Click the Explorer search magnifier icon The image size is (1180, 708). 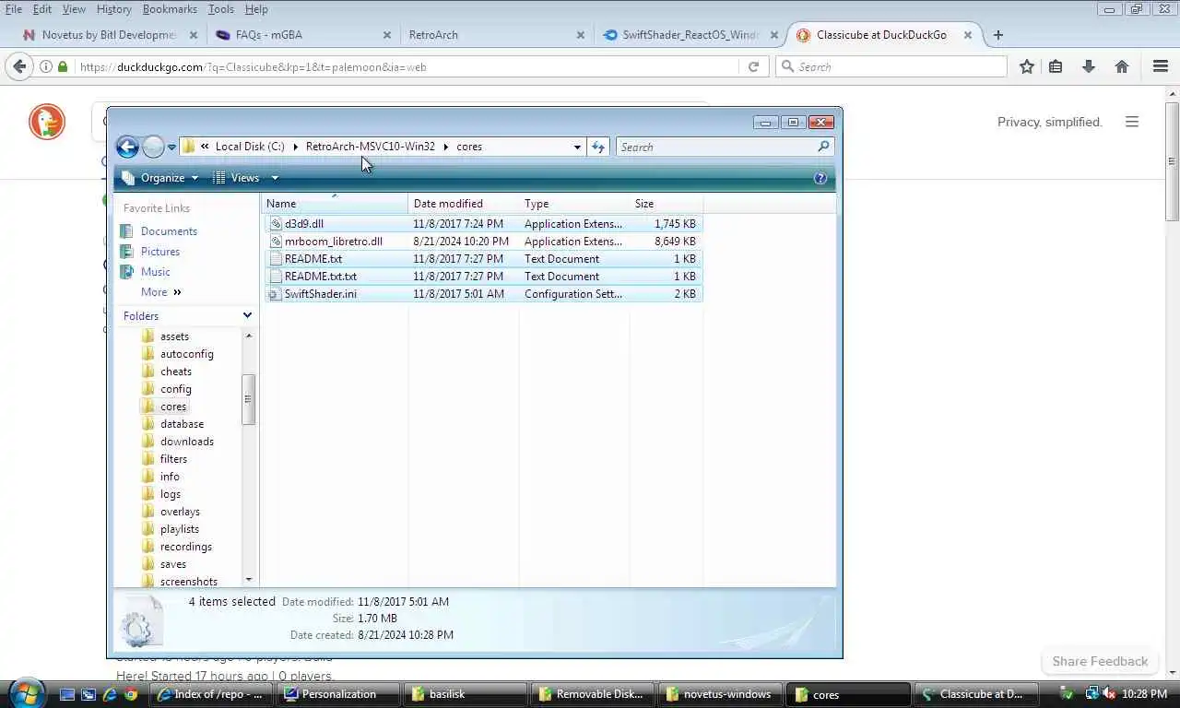[x=823, y=146]
